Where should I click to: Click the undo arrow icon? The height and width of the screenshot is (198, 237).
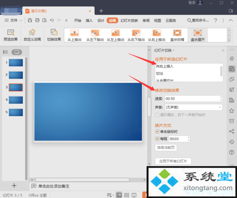tap(52, 20)
